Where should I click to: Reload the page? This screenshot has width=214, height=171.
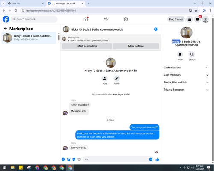(x=16, y=11)
